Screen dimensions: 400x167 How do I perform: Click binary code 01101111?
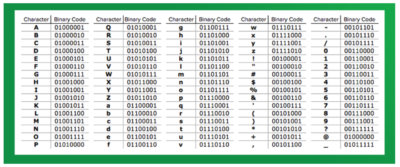click(x=214, y=90)
